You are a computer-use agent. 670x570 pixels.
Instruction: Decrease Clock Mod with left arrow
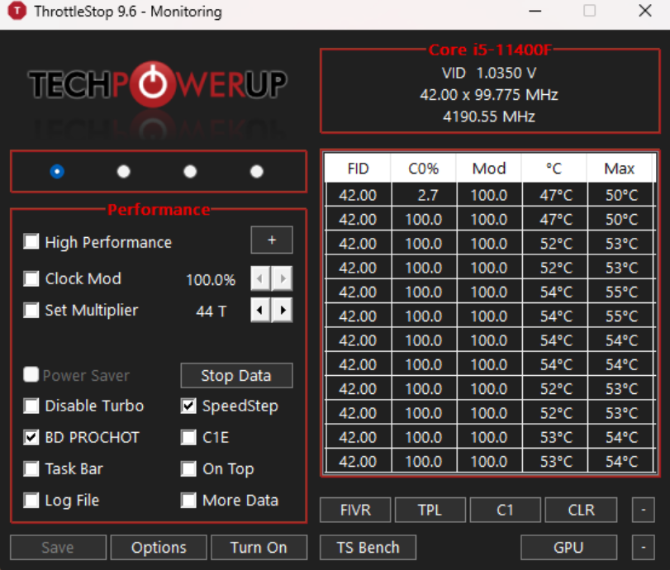(x=260, y=278)
